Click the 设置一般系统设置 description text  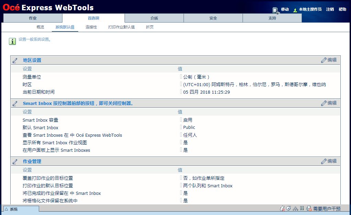tap(35, 39)
